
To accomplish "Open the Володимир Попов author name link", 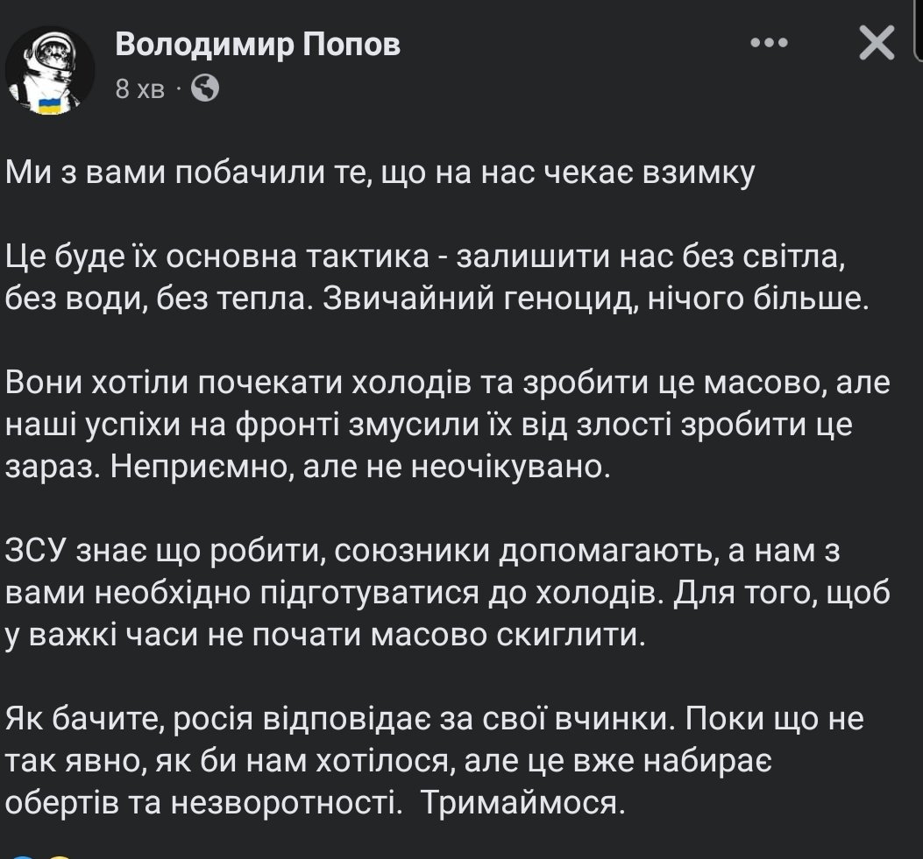I will (x=258, y=45).
